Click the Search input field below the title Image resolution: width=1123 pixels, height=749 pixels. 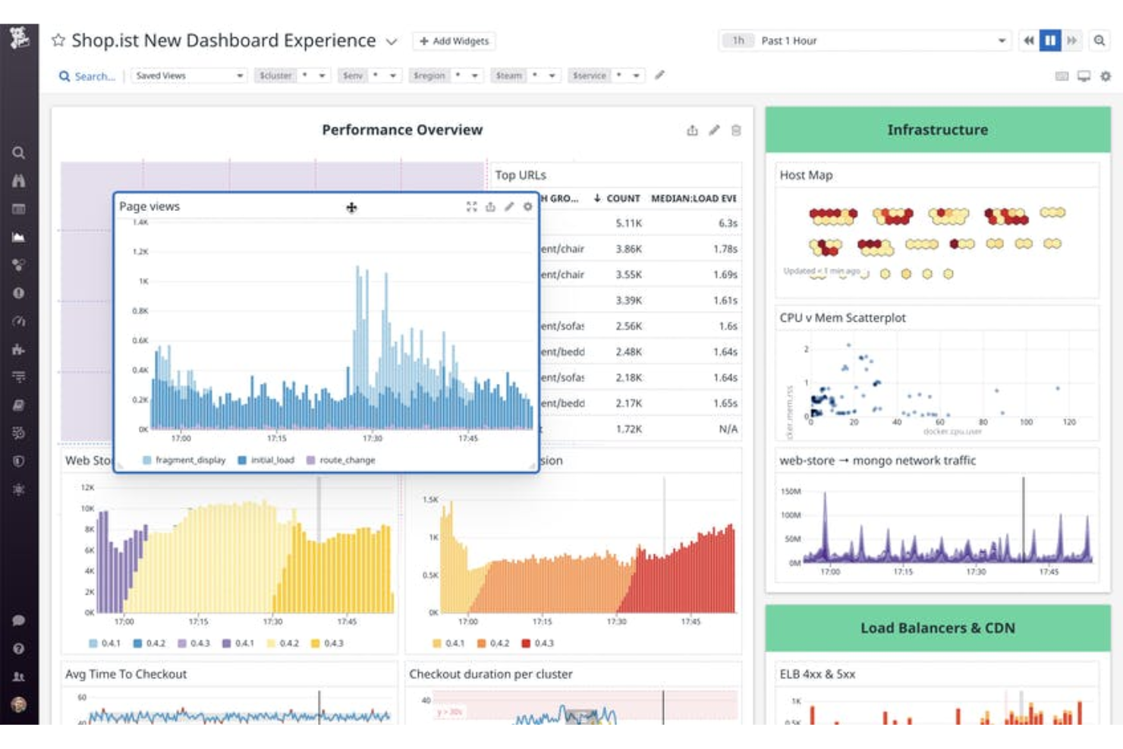(86, 76)
